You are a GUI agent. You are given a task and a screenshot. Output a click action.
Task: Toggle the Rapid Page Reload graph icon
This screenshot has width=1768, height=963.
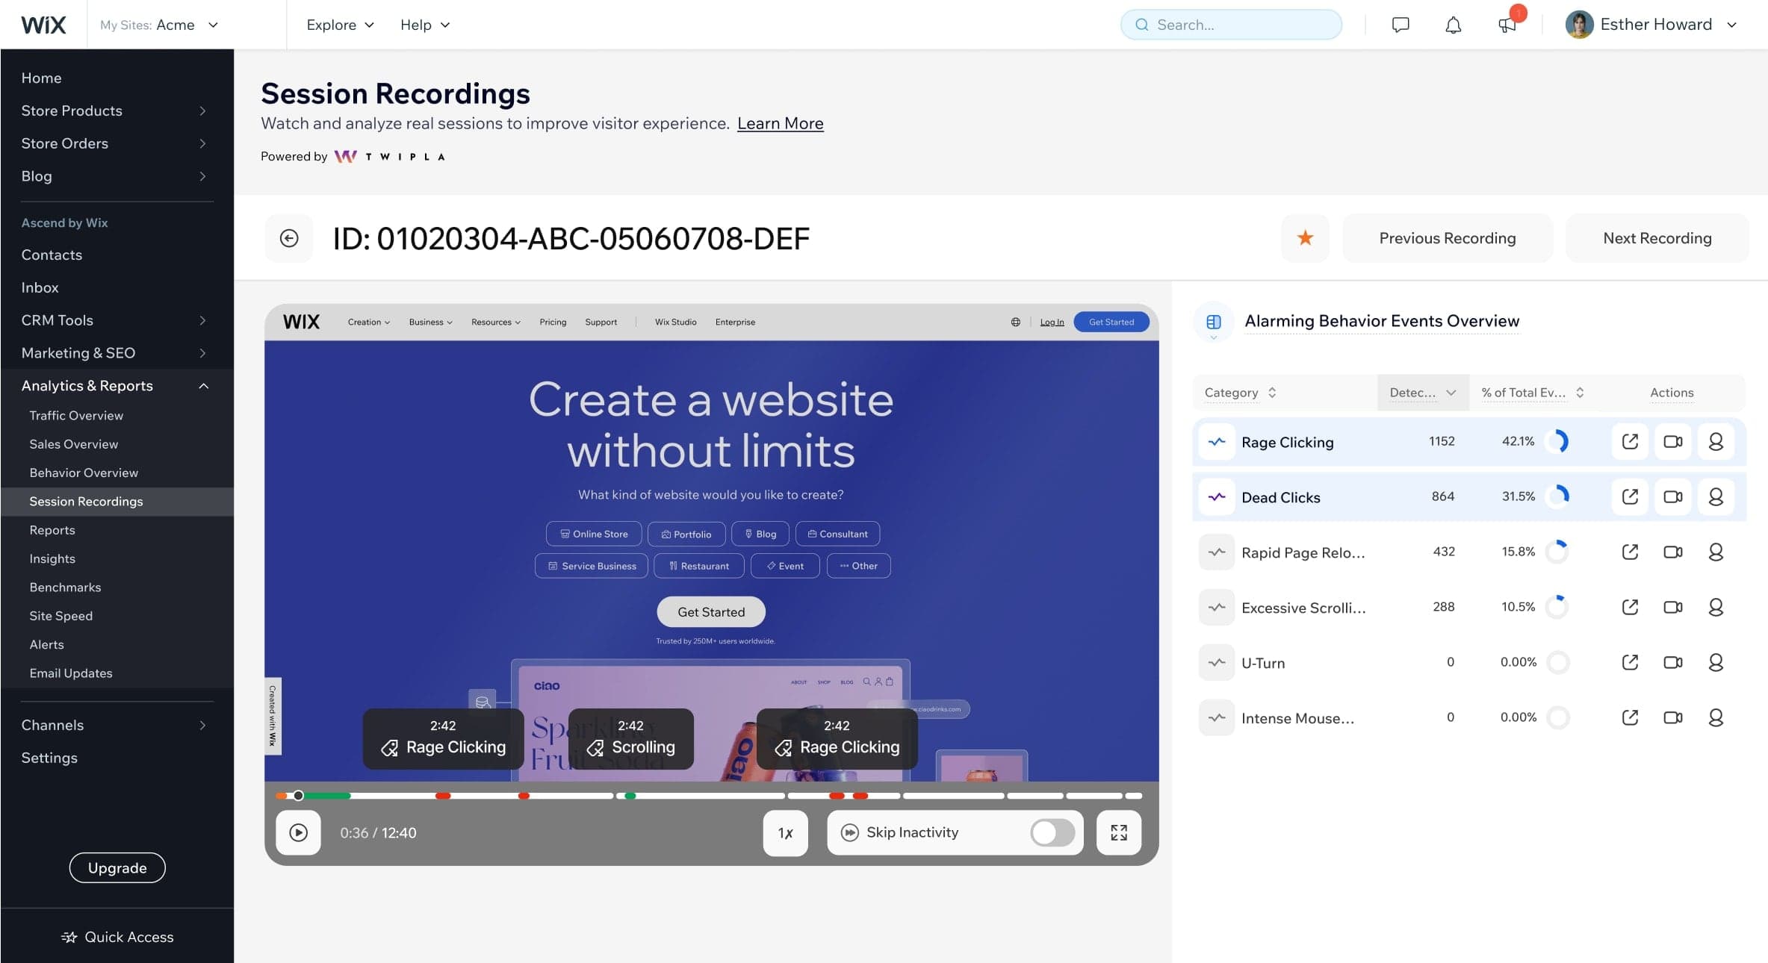tap(1217, 552)
